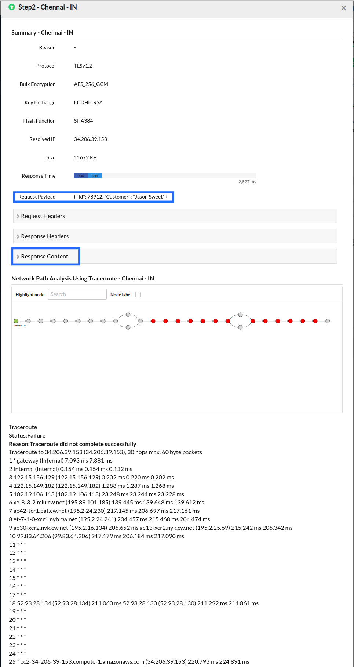
Task: Close the Step2 - Chennai dialog
Action: pyautogui.click(x=343, y=8)
